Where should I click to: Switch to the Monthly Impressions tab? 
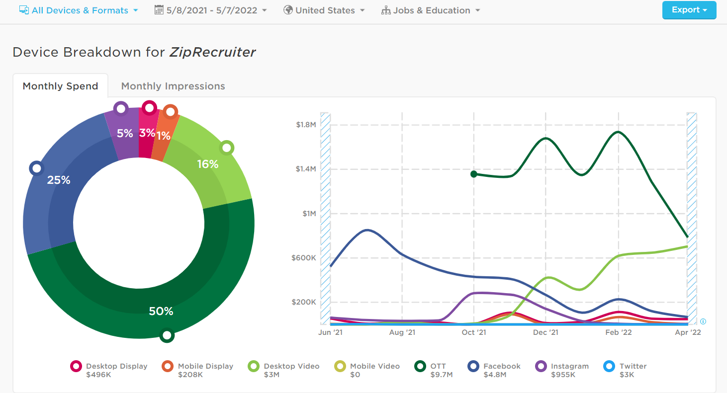click(x=173, y=86)
